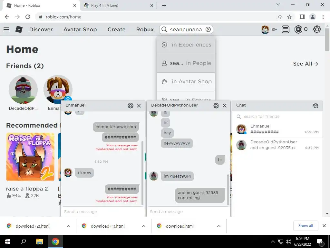Open the Roblox settings gear in the navbar
The width and height of the screenshot is (330, 248).
[x=317, y=29]
